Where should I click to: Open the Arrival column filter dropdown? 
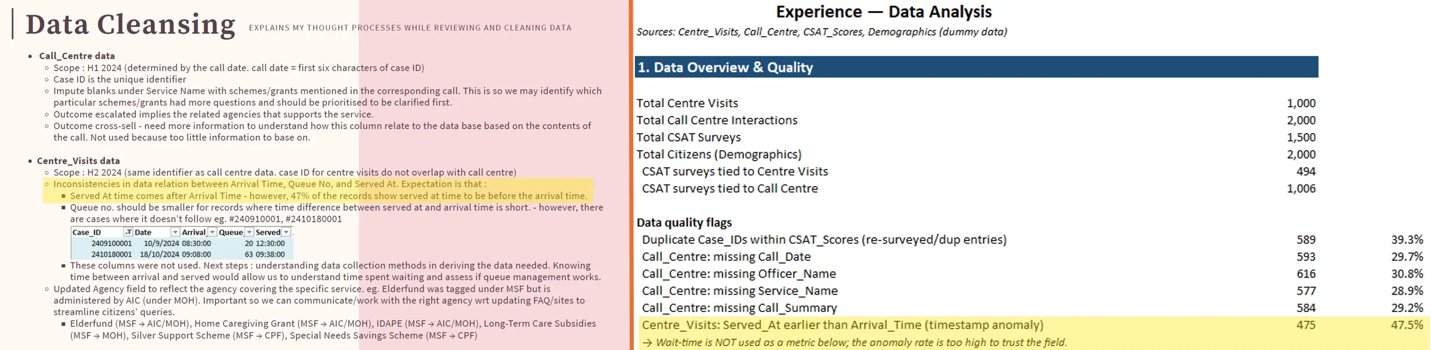[x=213, y=232]
